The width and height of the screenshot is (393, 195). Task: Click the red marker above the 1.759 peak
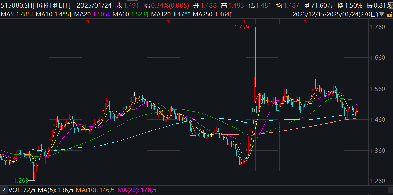(x=244, y=21)
